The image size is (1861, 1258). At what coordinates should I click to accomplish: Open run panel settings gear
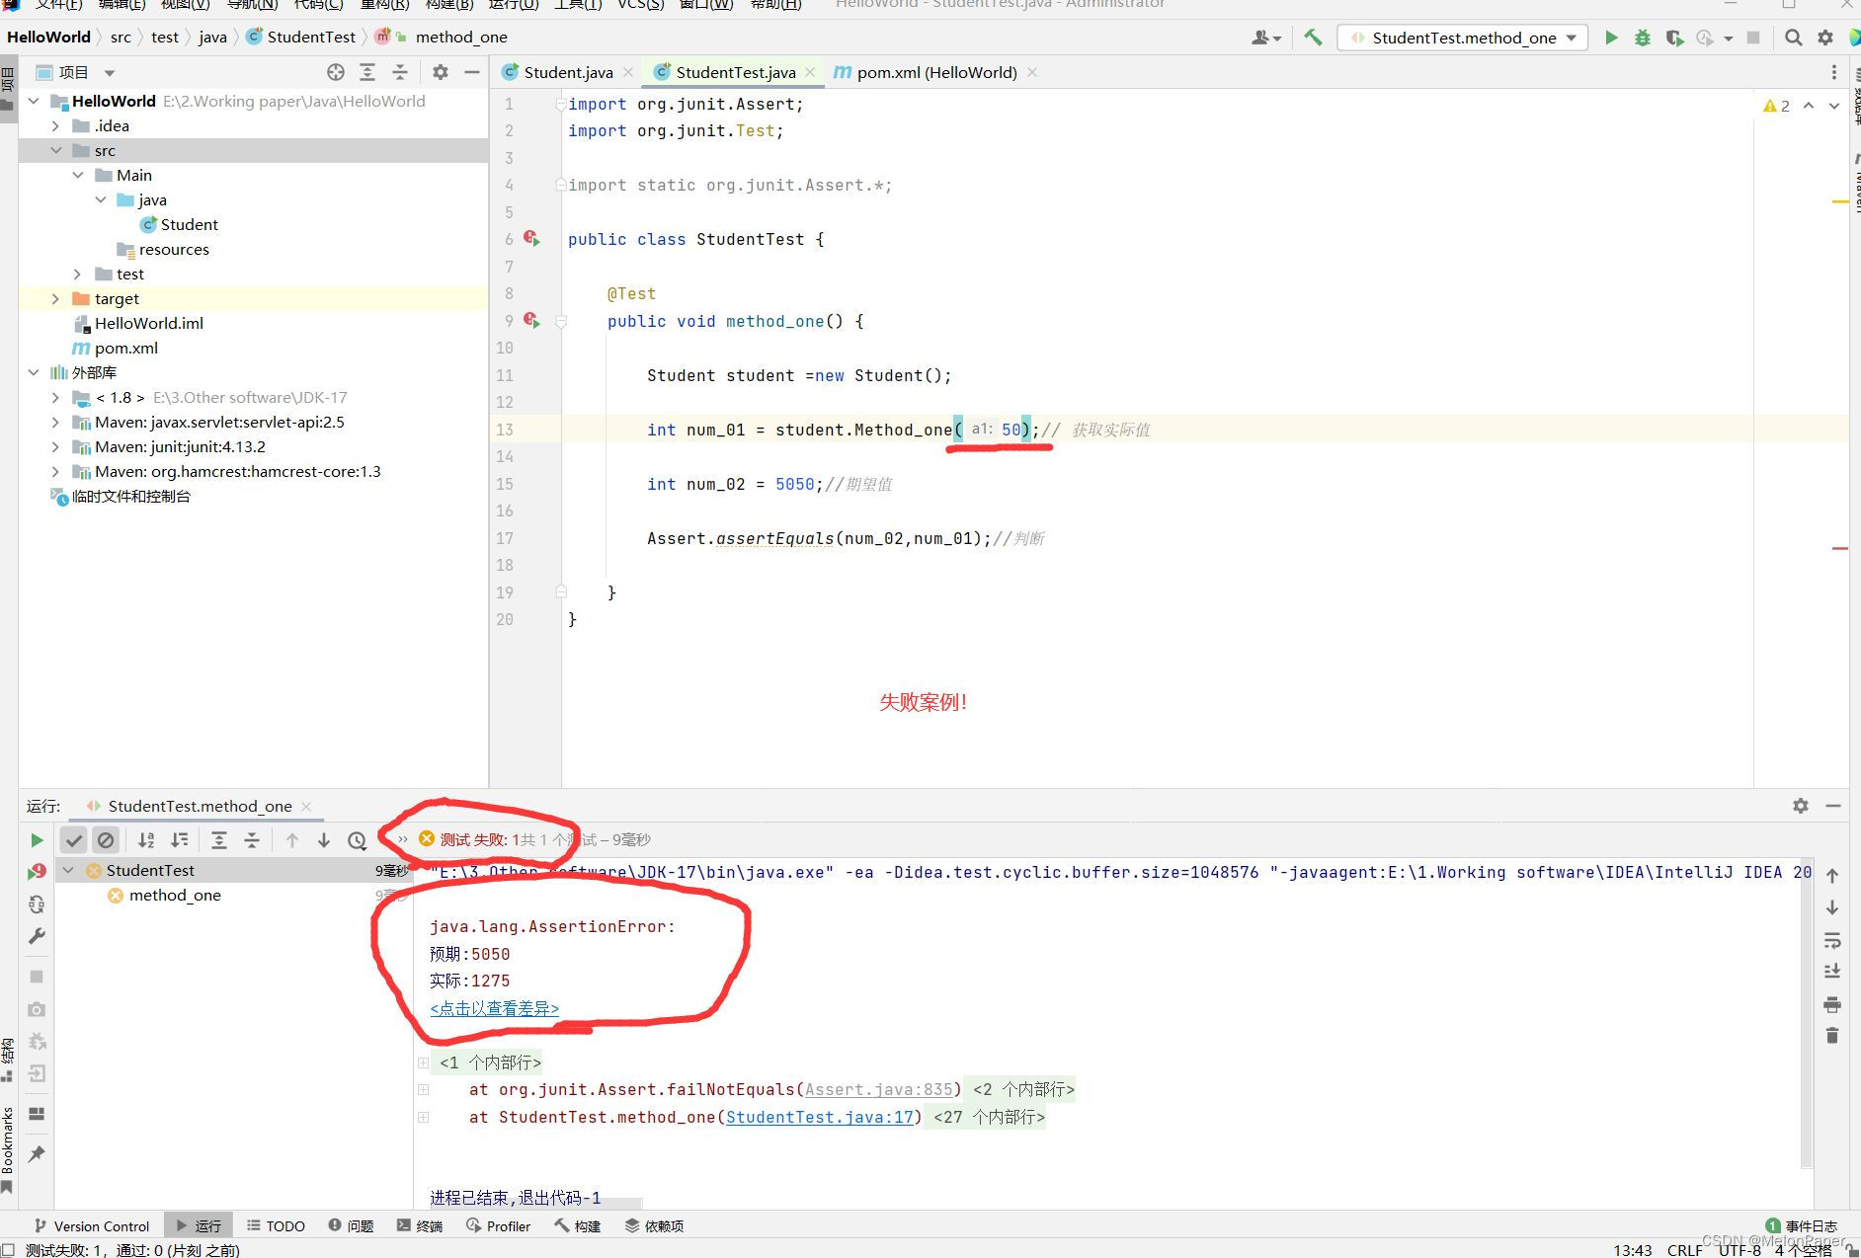1801,806
